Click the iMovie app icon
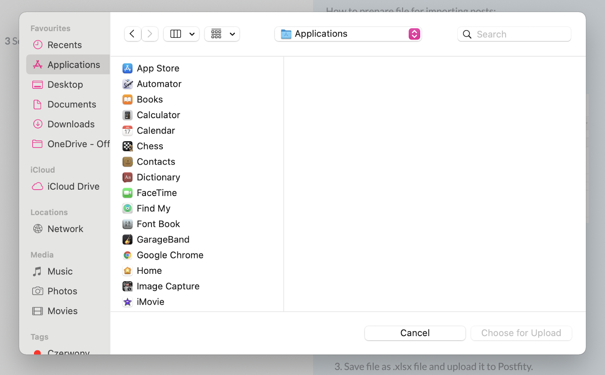The image size is (605, 375). (127, 302)
